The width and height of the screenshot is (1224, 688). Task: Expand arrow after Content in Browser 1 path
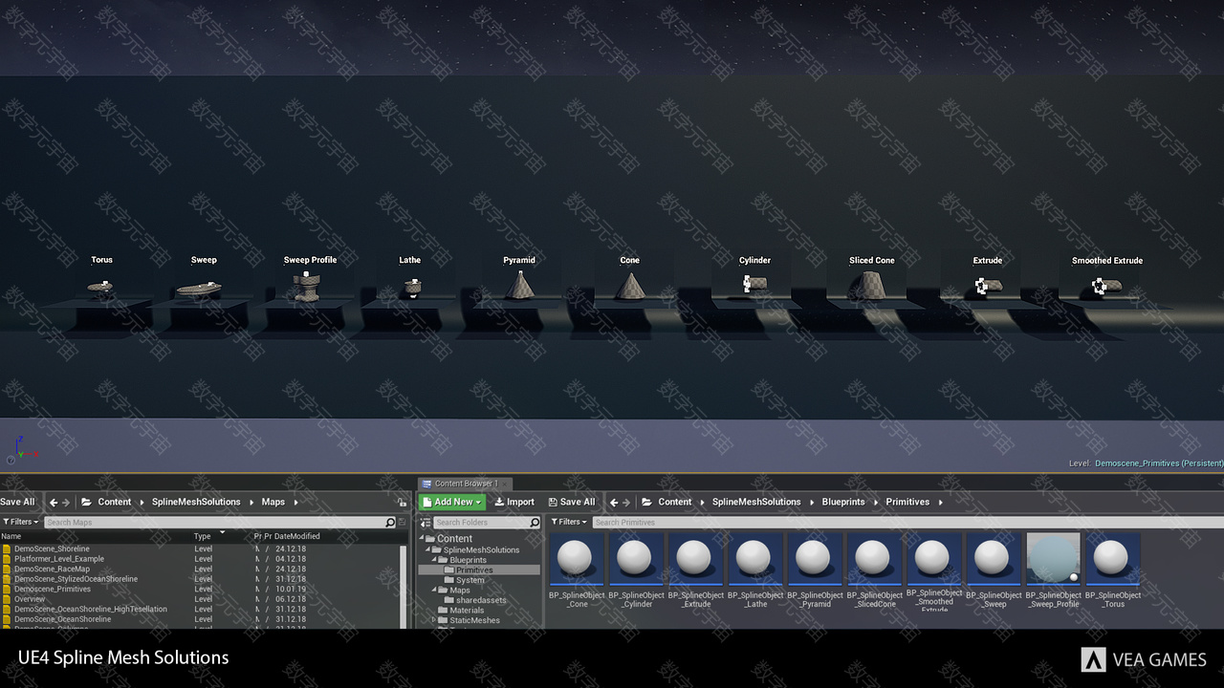[702, 502]
